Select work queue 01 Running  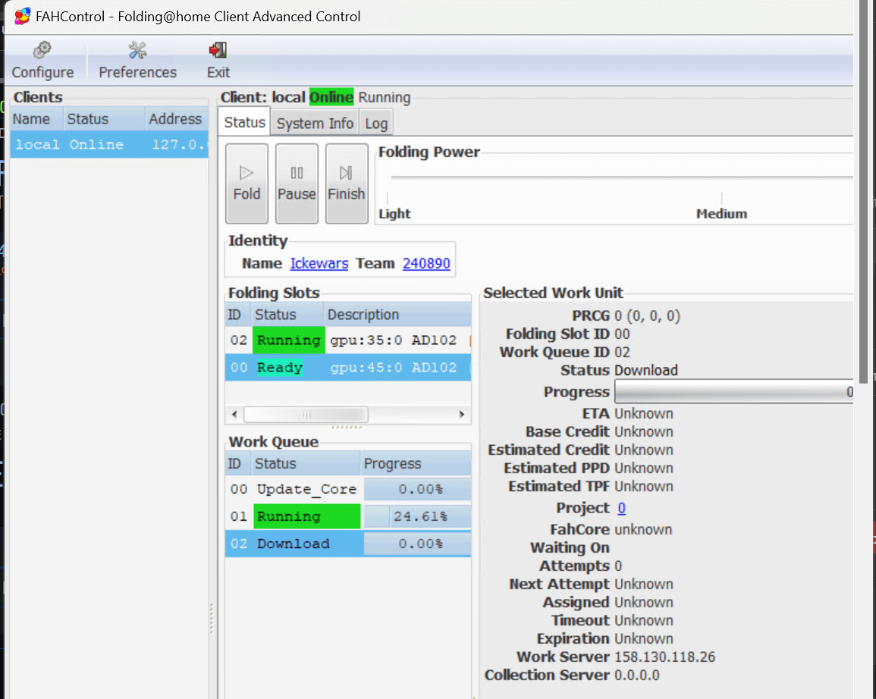348,516
